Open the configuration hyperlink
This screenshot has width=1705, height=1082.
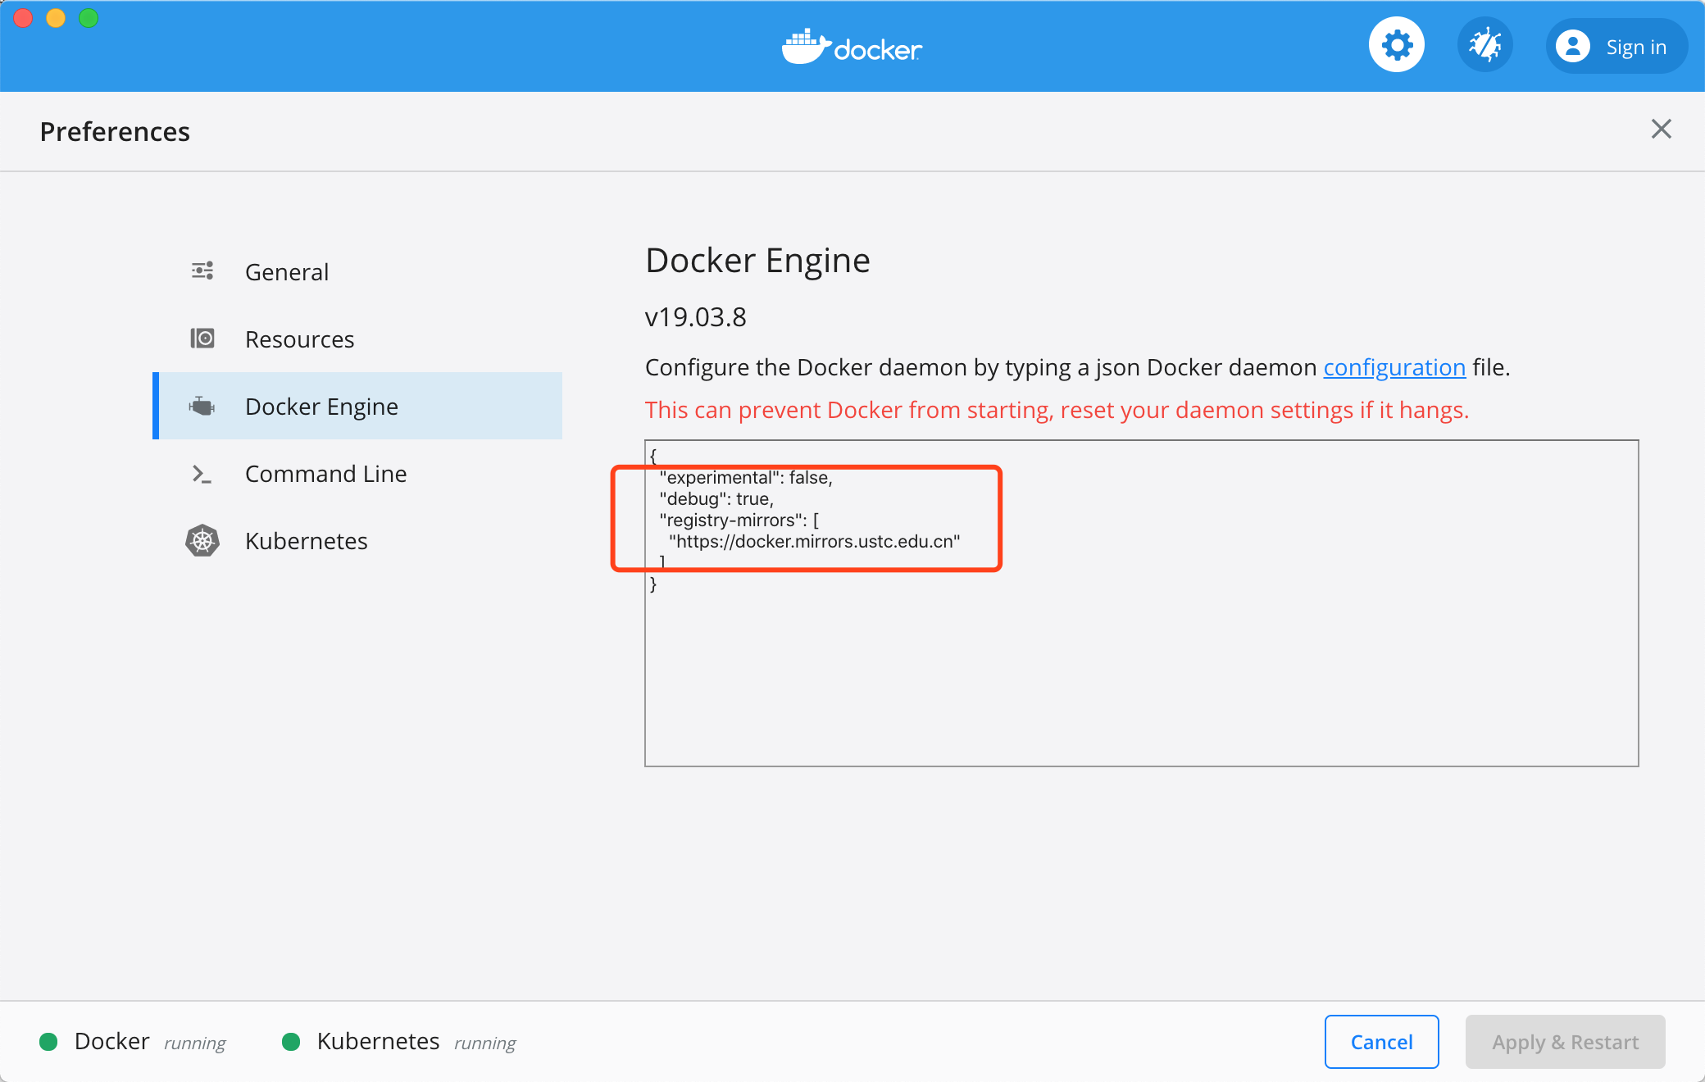pos(1394,367)
